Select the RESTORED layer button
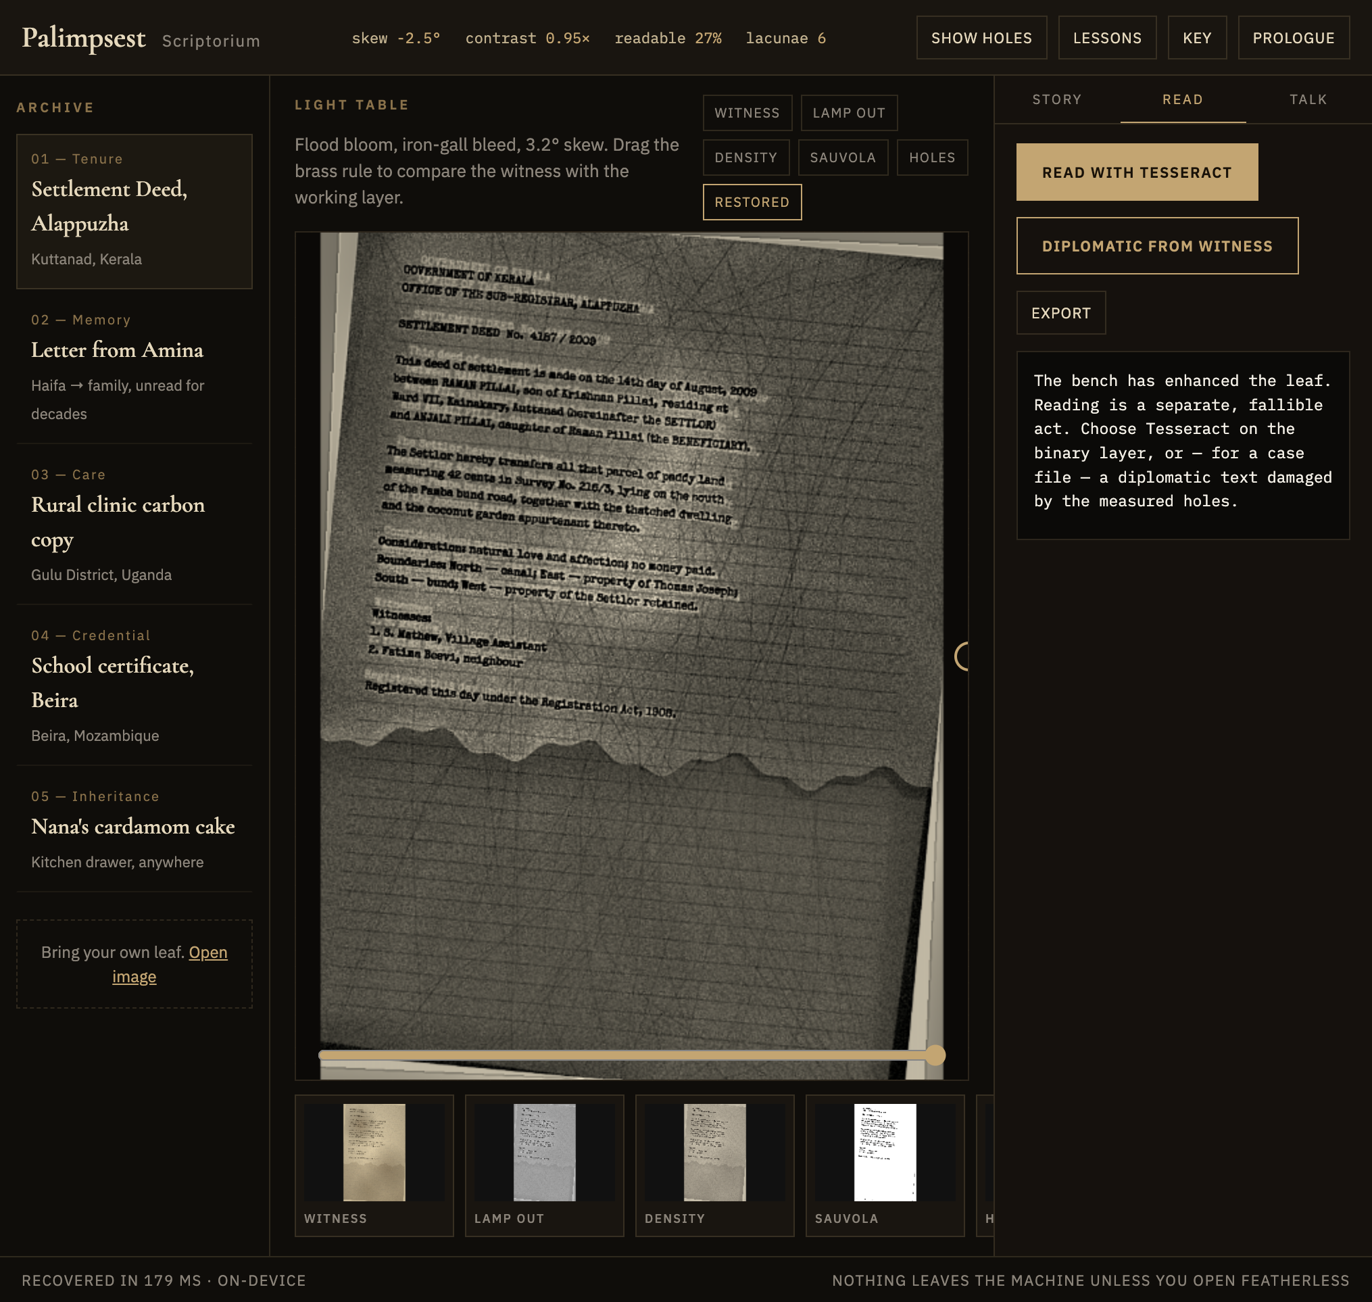Image resolution: width=1372 pixels, height=1302 pixels. pyautogui.click(x=752, y=202)
